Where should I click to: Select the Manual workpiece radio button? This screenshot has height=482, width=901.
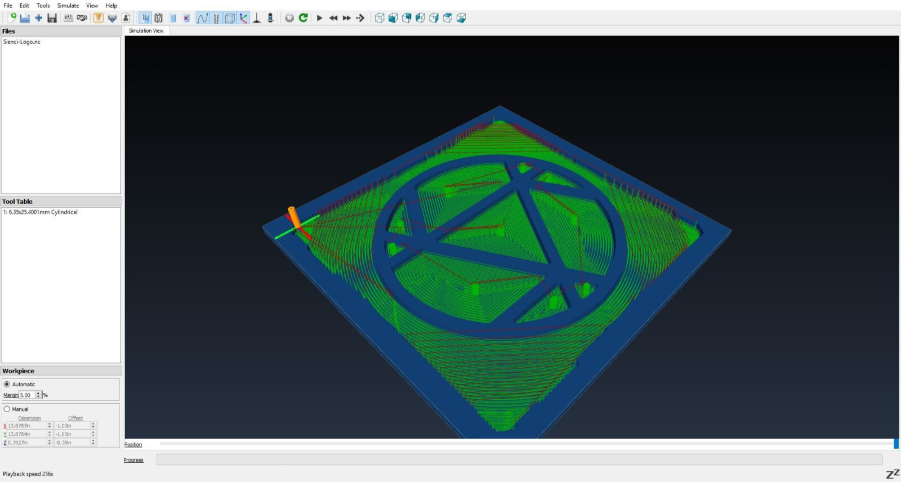coord(7,409)
